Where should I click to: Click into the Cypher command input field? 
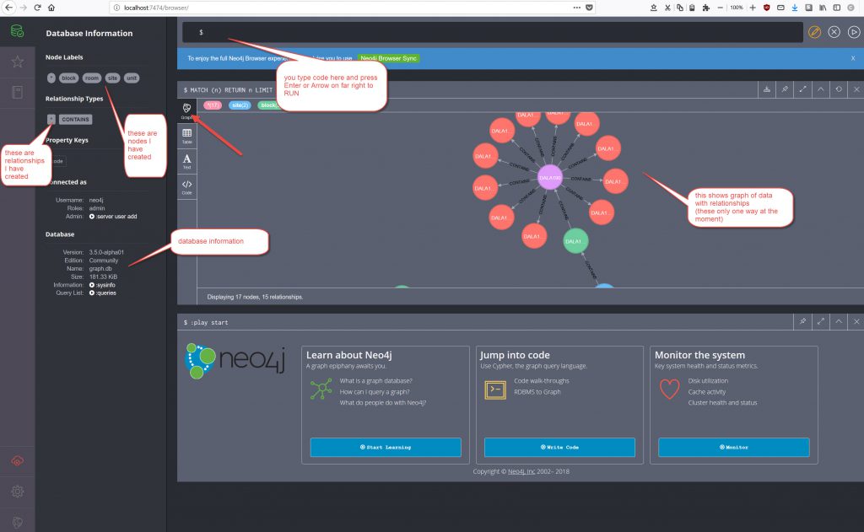[498, 32]
